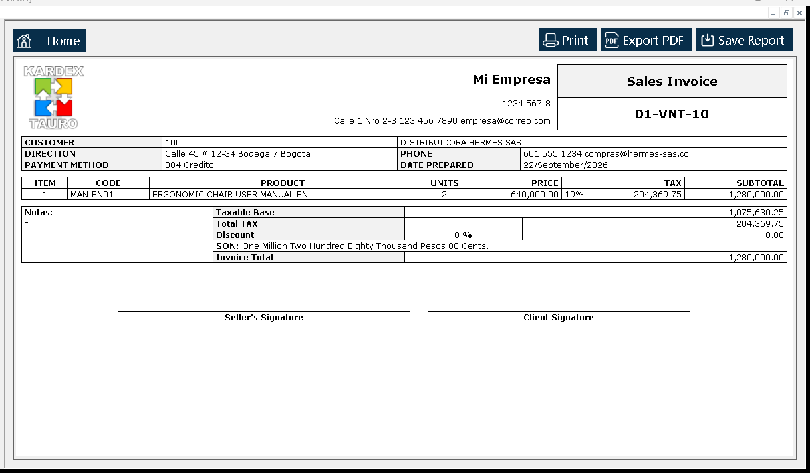Click the Discount label

pos(235,235)
